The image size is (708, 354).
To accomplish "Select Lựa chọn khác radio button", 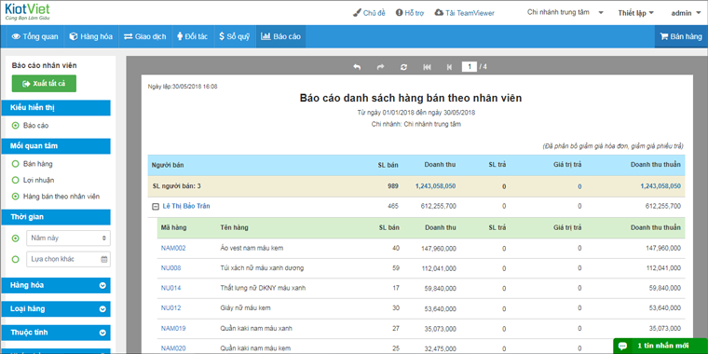I will pos(15,259).
